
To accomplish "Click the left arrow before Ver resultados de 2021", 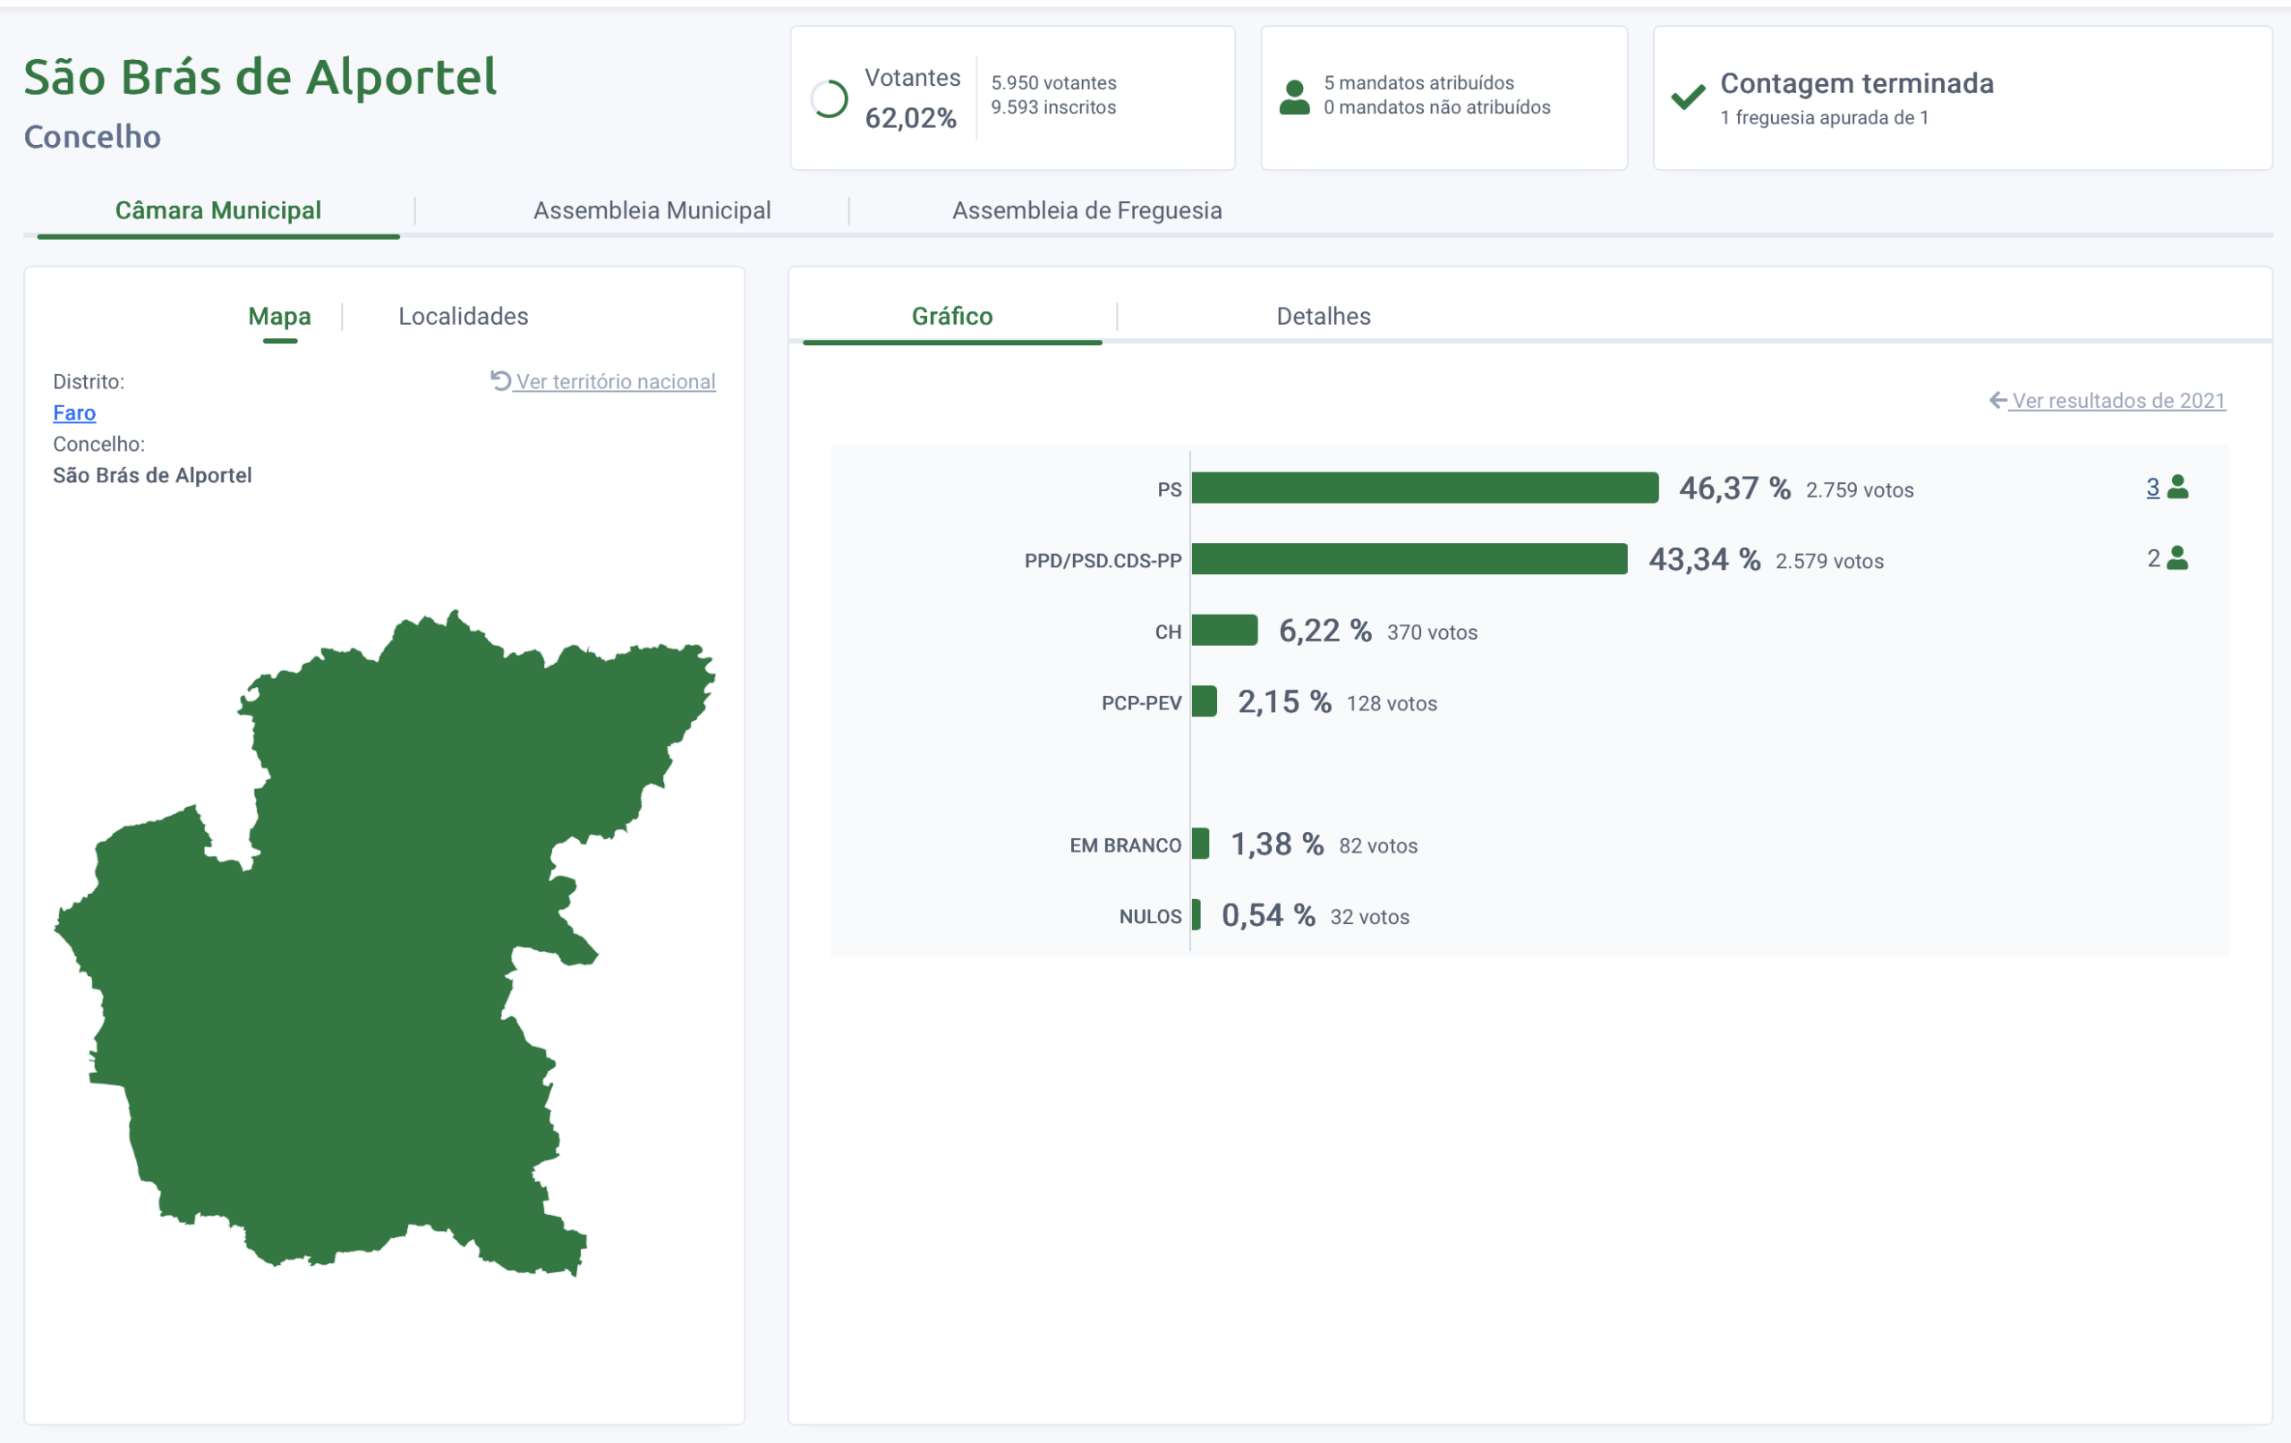I will tap(1997, 401).
